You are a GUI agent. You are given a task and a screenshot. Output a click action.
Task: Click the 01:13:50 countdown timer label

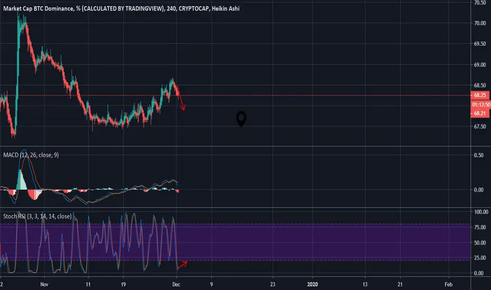click(481, 104)
